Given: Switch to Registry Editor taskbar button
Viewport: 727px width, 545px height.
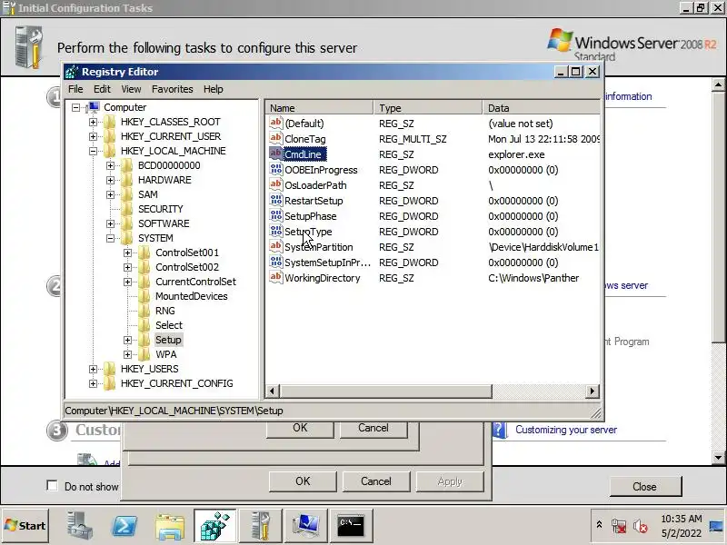Looking at the screenshot, I should [x=214, y=526].
